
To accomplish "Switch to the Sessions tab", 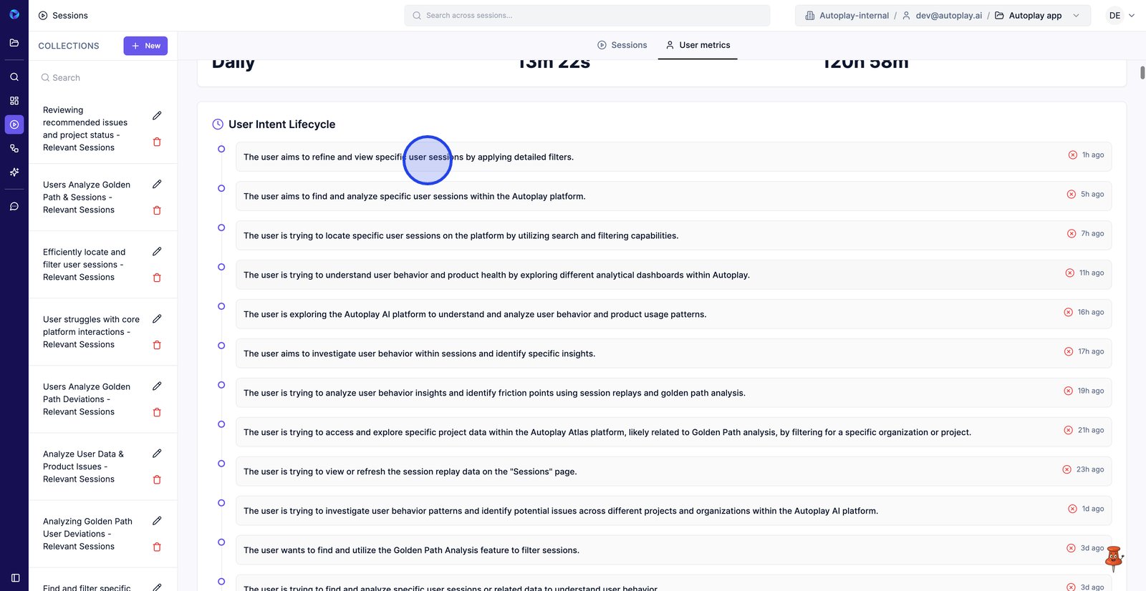I will pos(622,45).
